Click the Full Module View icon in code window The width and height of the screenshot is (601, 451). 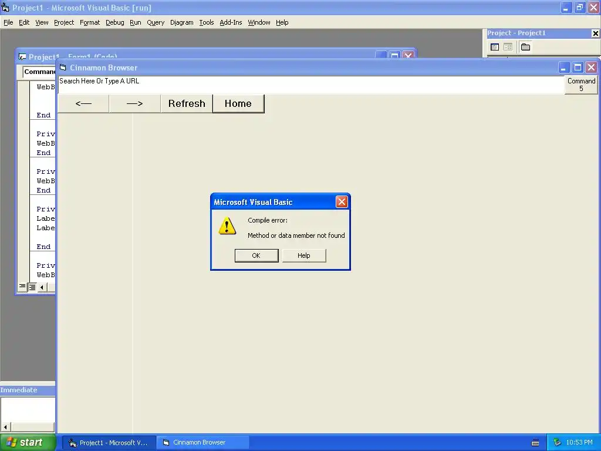[32, 287]
